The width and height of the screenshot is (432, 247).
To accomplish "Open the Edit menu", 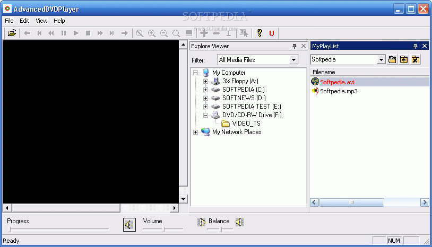I will (x=24, y=21).
